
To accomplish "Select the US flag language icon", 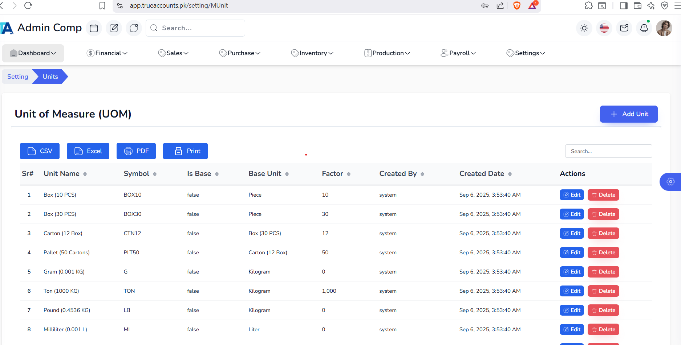I will pyautogui.click(x=604, y=28).
